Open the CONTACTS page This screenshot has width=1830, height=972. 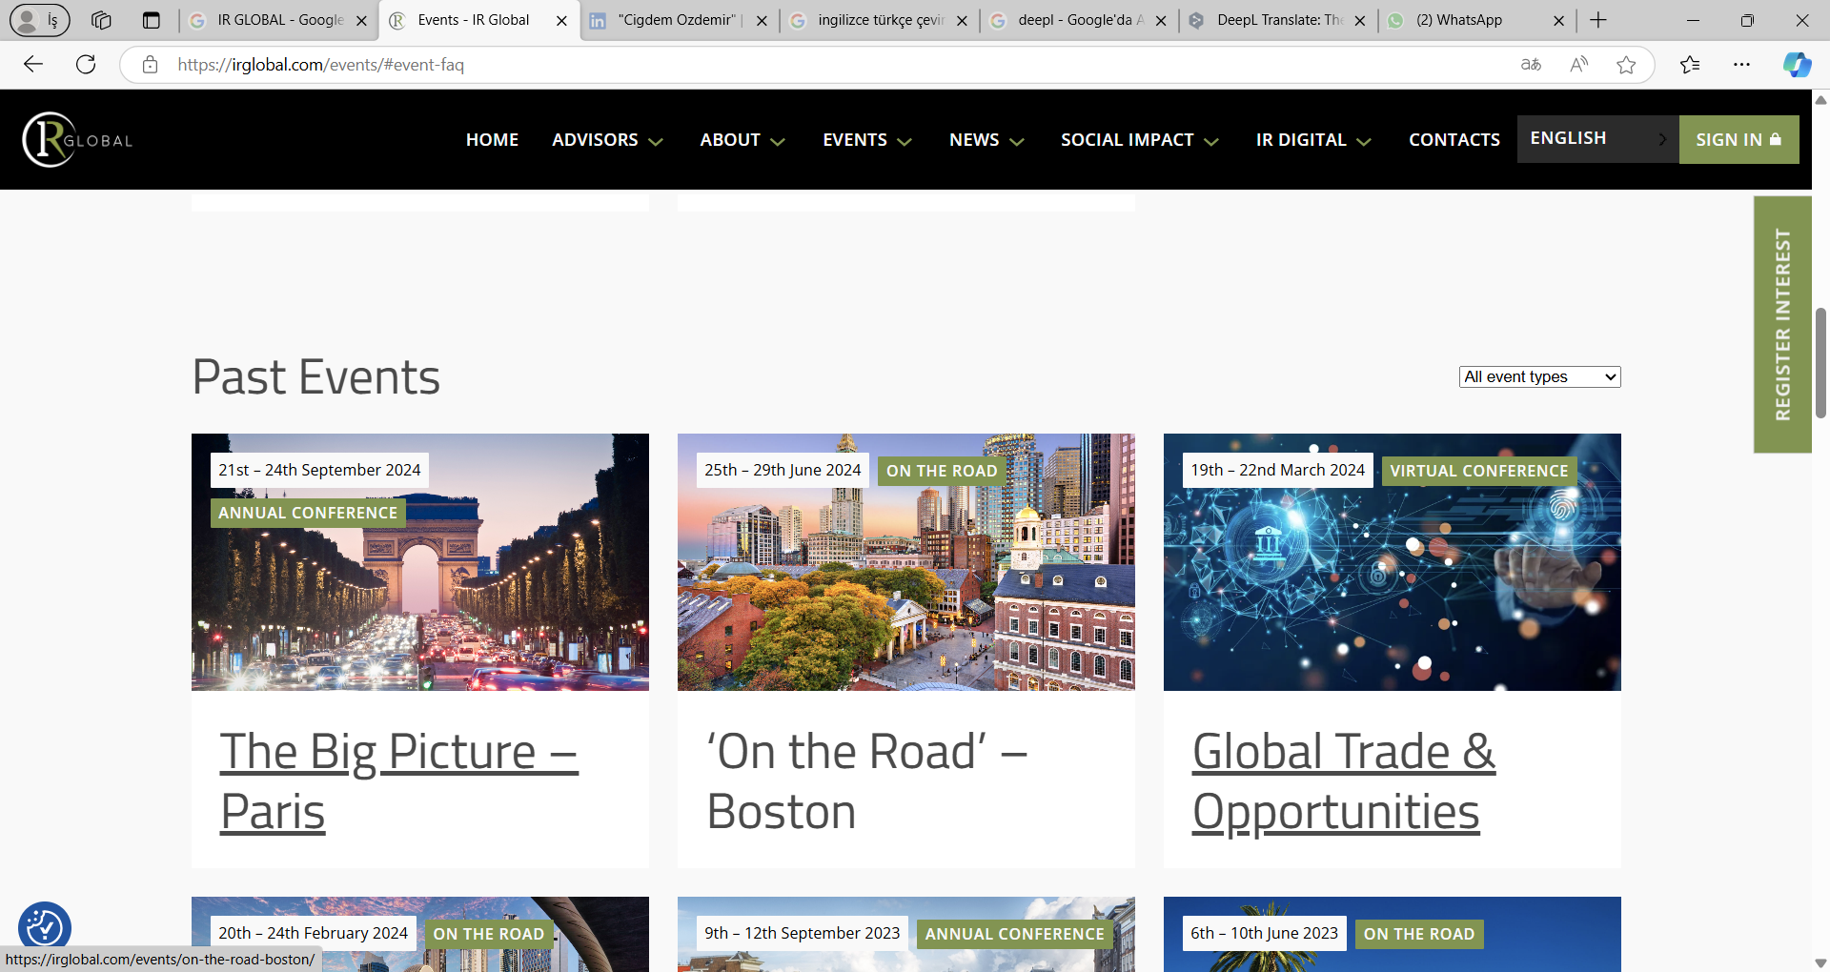[x=1454, y=139]
